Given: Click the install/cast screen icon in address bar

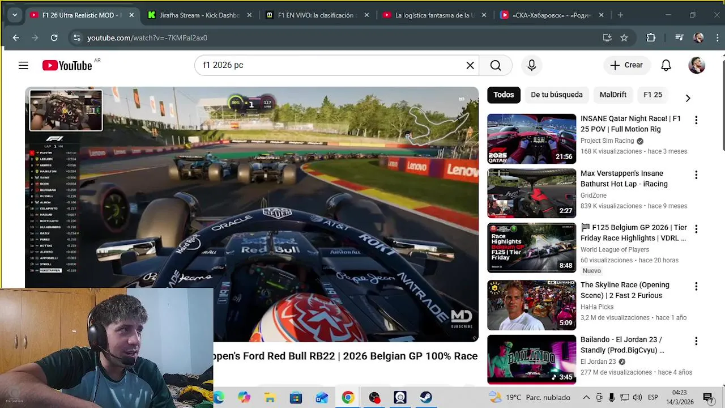Looking at the screenshot, I should [x=607, y=37].
